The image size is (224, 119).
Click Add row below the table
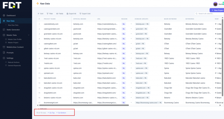[42, 109]
